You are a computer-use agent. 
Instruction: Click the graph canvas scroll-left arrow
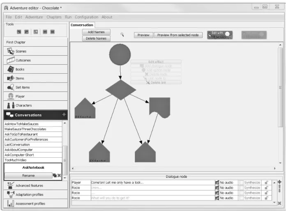point(73,168)
